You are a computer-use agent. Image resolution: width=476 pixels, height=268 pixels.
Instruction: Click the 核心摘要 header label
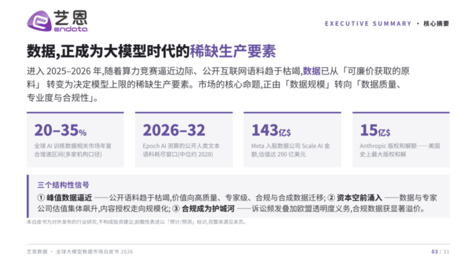[x=436, y=24]
